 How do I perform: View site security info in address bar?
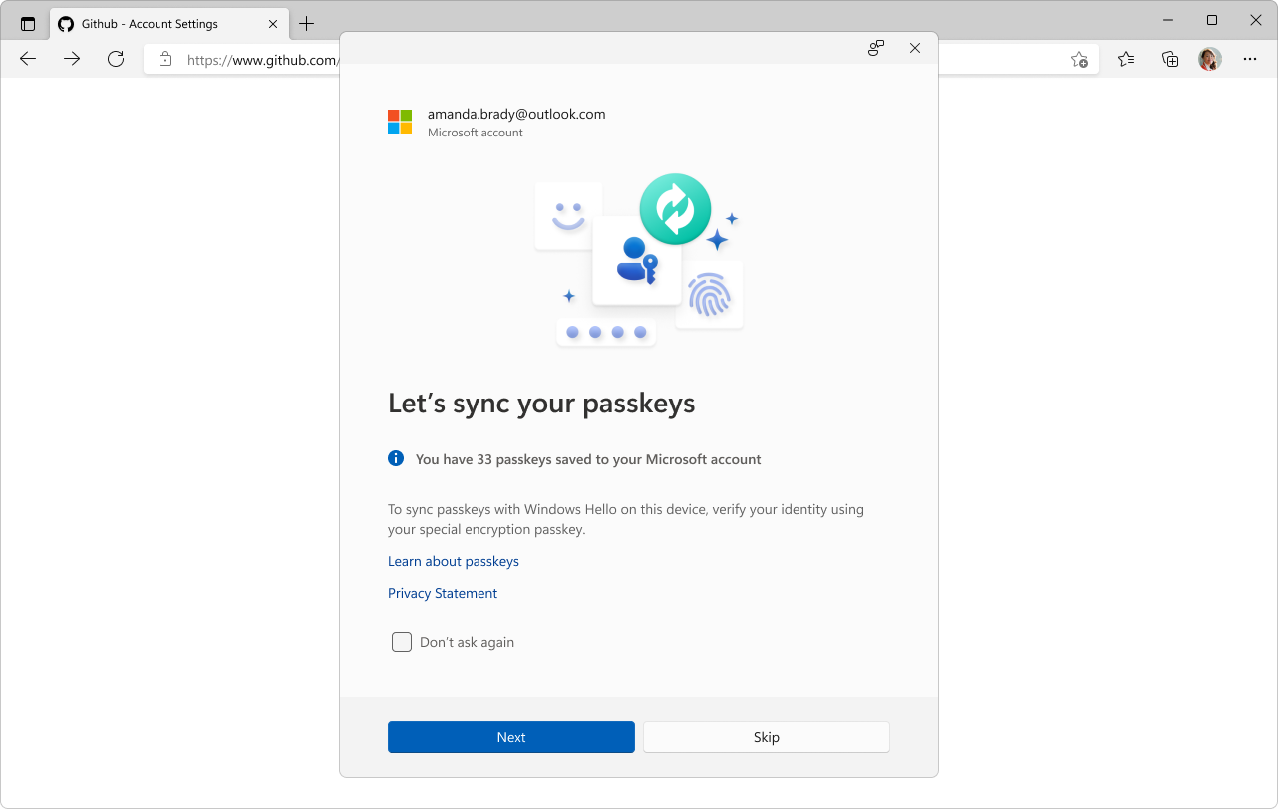pyautogui.click(x=165, y=59)
